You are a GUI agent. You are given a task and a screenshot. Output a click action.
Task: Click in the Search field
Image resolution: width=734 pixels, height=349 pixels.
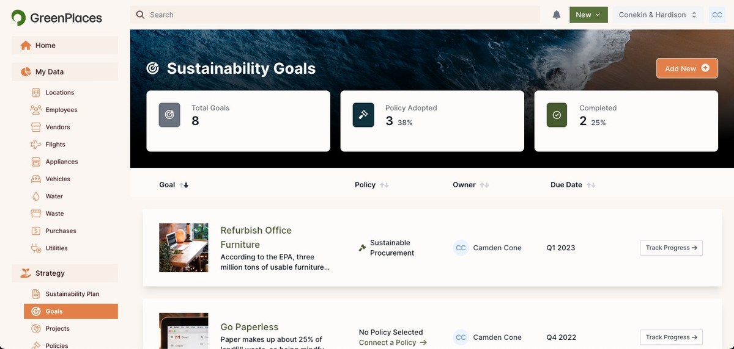coord(335,15)
